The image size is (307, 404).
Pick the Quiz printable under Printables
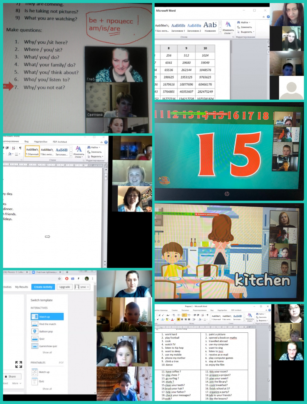[x=38, y=381]
